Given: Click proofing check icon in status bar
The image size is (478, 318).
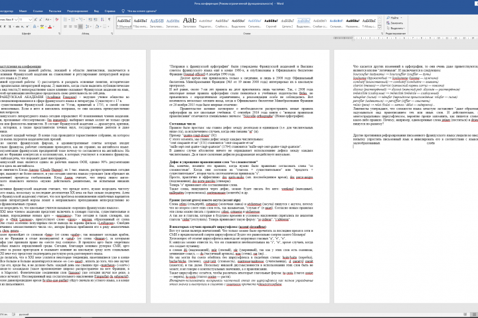Looking at the screenshot, I should click(x=13, y=314).
